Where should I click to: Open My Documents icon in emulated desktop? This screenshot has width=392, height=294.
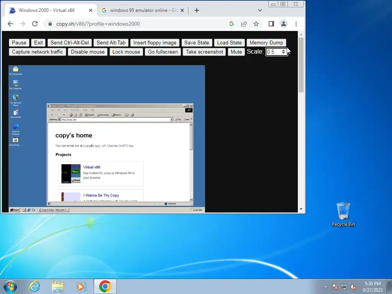click(16, 70)
